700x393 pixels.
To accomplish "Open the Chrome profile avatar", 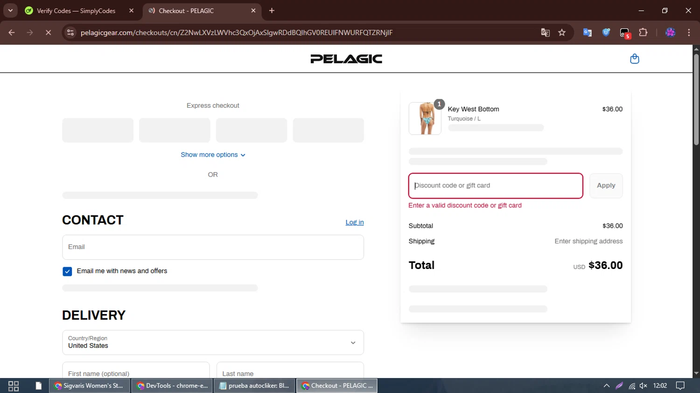I will (x=671, y=33).
